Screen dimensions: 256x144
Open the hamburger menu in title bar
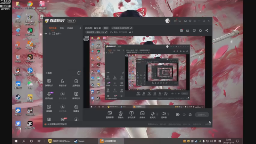[x=195, y=21]
